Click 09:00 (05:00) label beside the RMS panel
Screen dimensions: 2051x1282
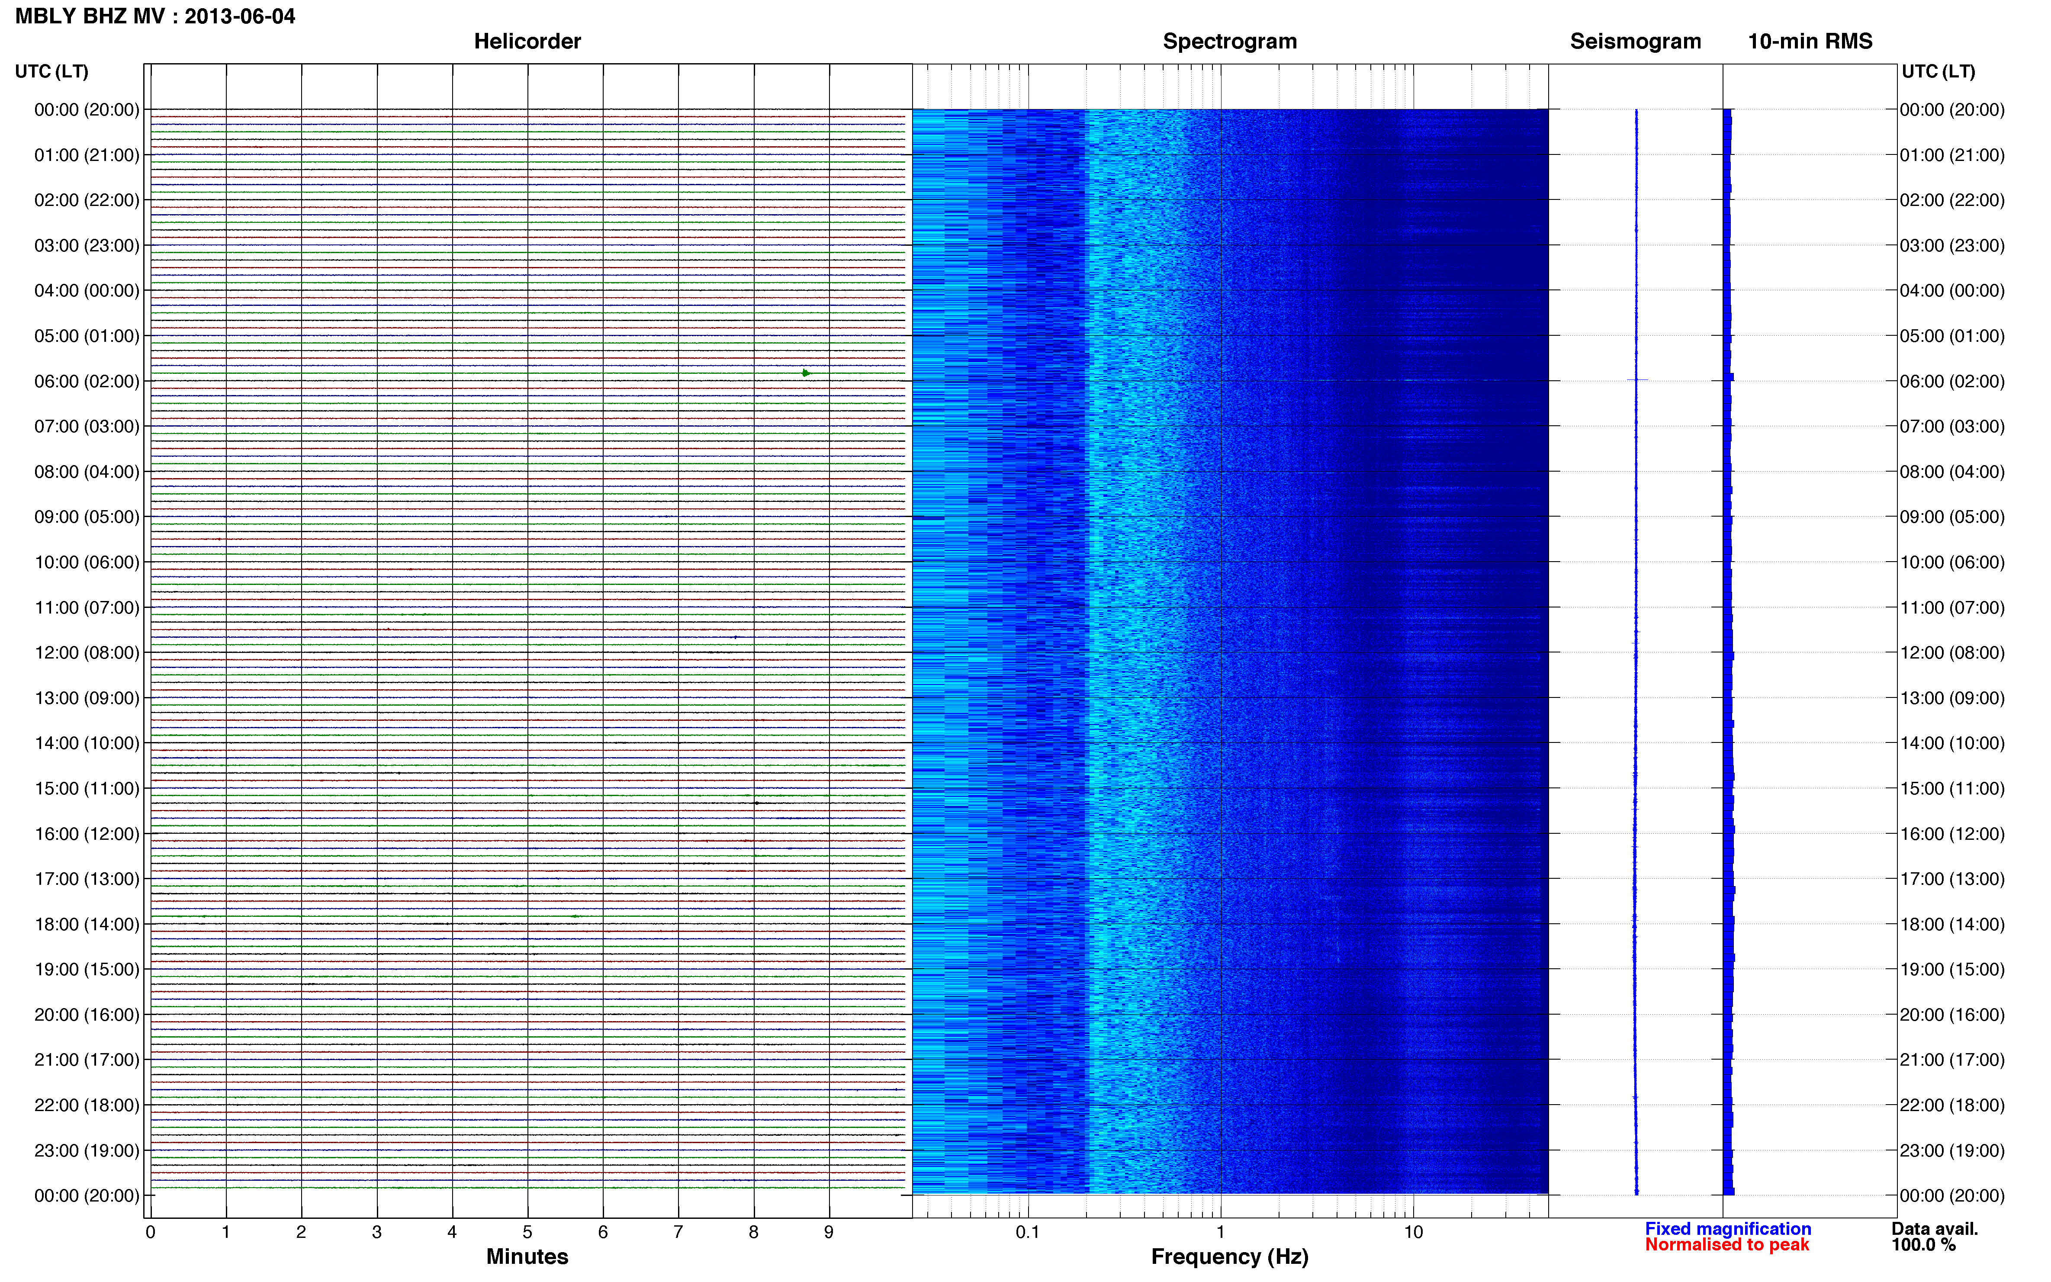[x=1952, y=517]
